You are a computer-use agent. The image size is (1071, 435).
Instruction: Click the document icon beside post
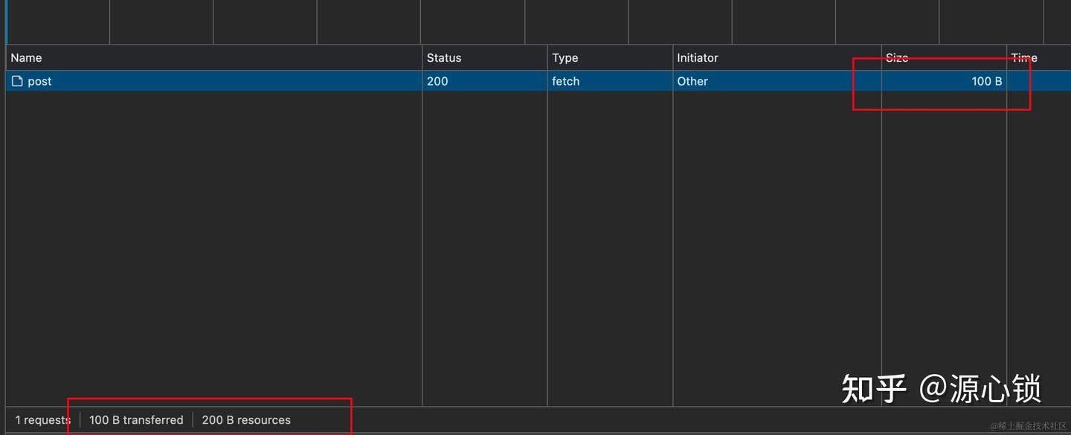[18, 81]
